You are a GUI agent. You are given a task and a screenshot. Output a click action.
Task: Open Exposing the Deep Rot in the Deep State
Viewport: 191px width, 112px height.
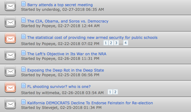coord(66,70)
